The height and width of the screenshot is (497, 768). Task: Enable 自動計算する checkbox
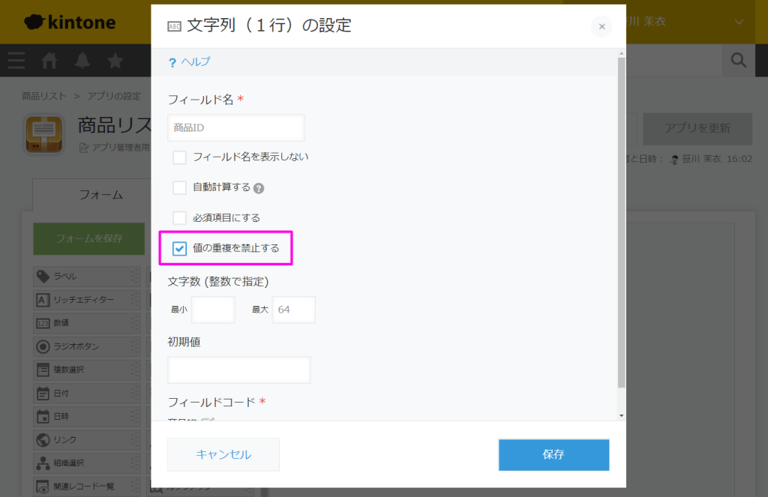click(x=180, y=187)
